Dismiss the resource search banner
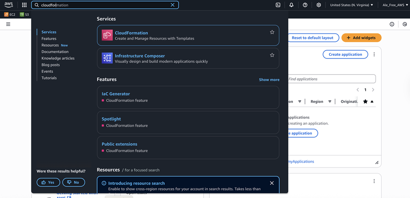Viewport: 410px width, 198px height. point(272,183)
